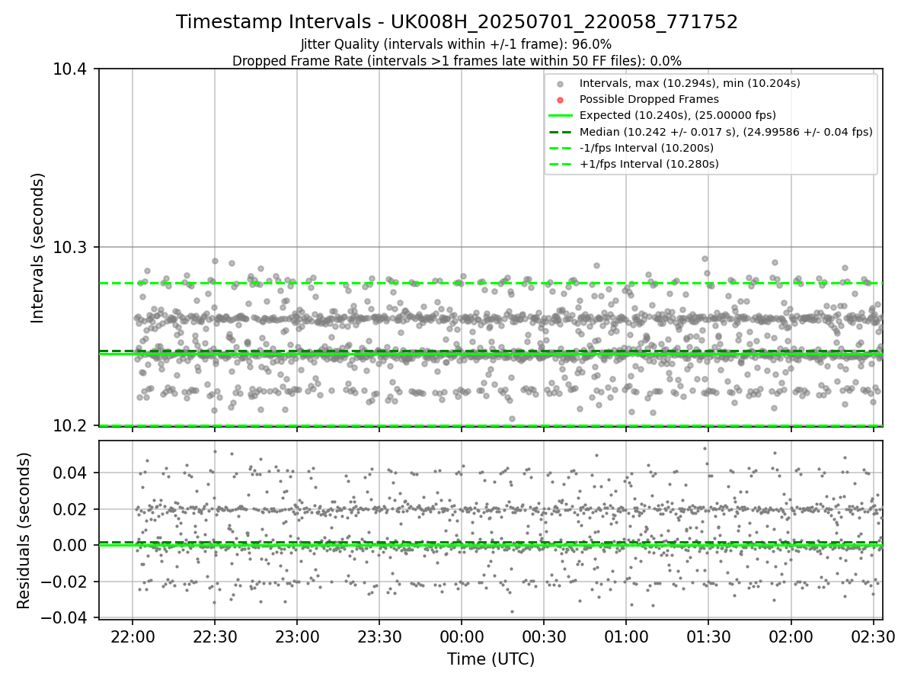914x686 pixels.
Task: Select the 'Median (10.242 +/- 0.017 s)' legend entry
Action: [x=726, y=132]
